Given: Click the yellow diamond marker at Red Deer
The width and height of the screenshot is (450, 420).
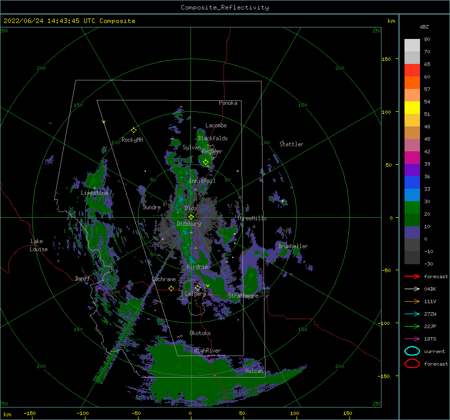Looking at the screenshot, I should (205, 162).
